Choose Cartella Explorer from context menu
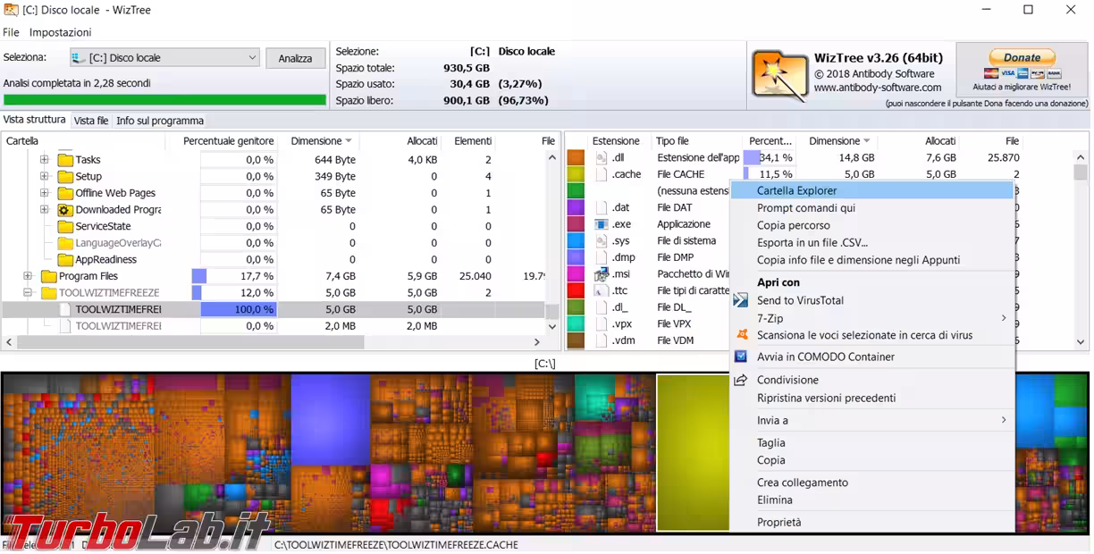Viewport: 1094px width, 554px height. [x=796, y=190]
